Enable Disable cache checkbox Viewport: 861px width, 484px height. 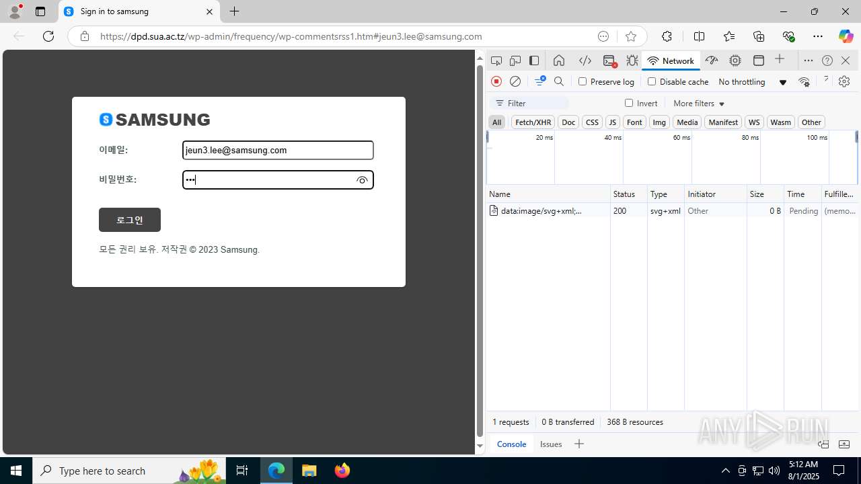pos(652,81)
